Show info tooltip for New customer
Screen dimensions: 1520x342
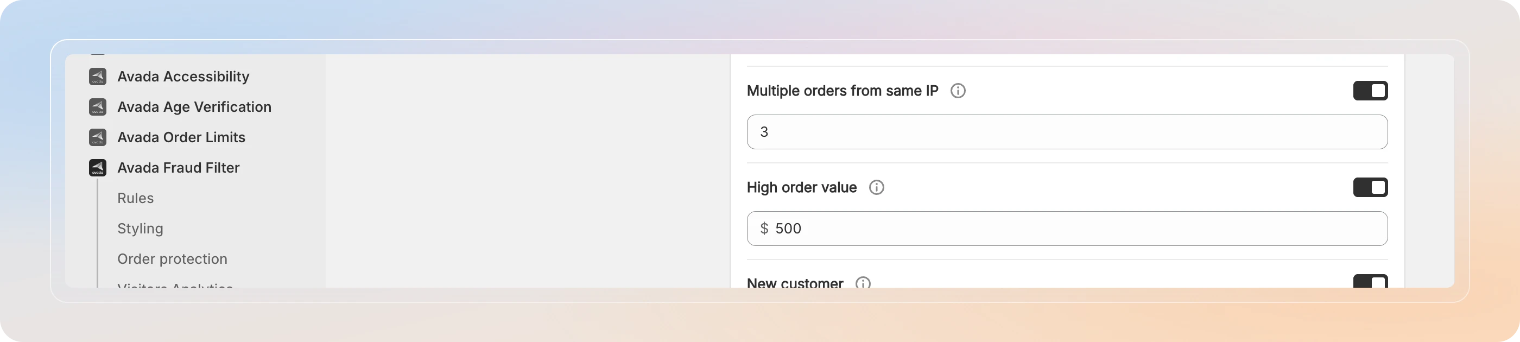point(863,283)
